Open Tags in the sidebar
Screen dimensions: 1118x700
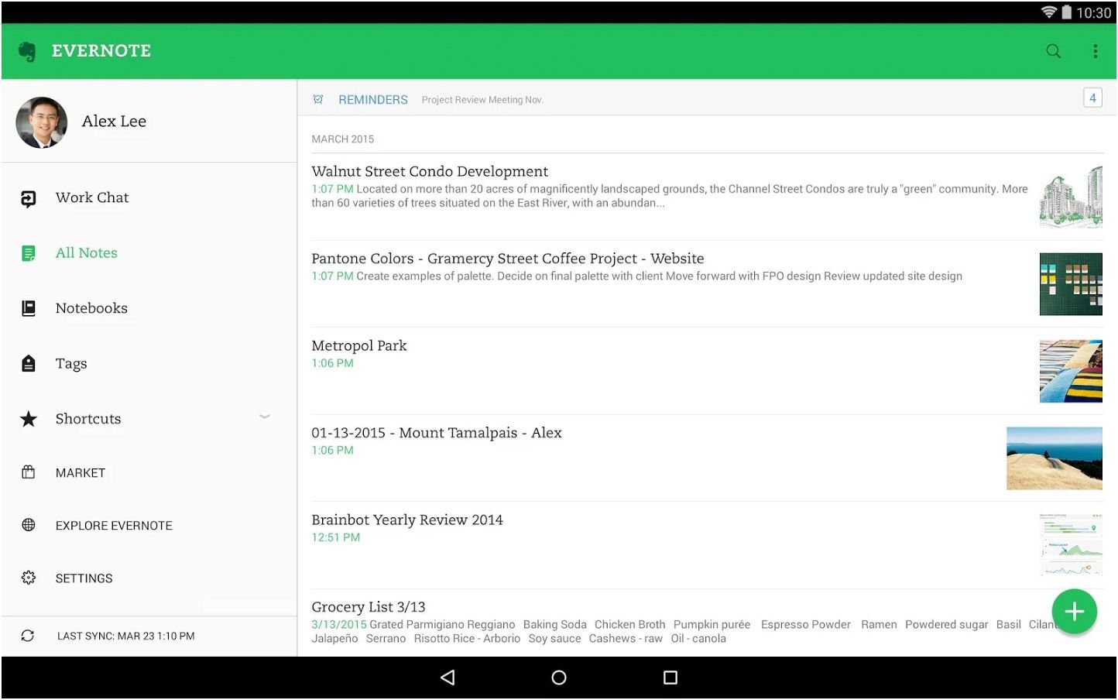[x=70, y=364]
